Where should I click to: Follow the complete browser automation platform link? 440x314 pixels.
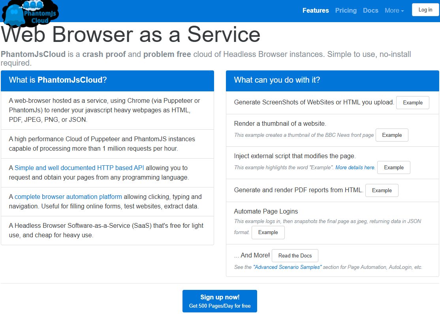(68, 197)
